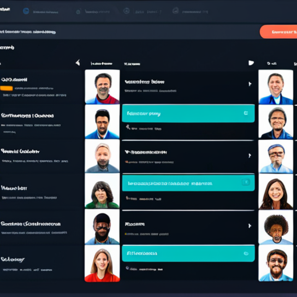Select the flag icon above participant column
The image size is (297, 297).
pos(251,63)
